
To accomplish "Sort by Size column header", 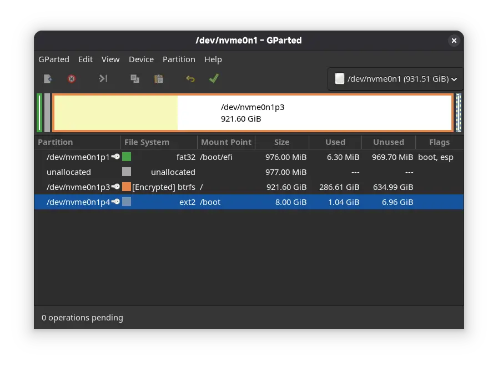I will (x=281, y=142).
